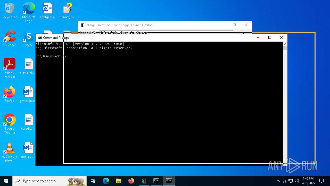The width and height of the screenshot is (330, 186).
Task: Click the scDbg window title bar icon
Action: pyautogui.click(x=82, y=25)
